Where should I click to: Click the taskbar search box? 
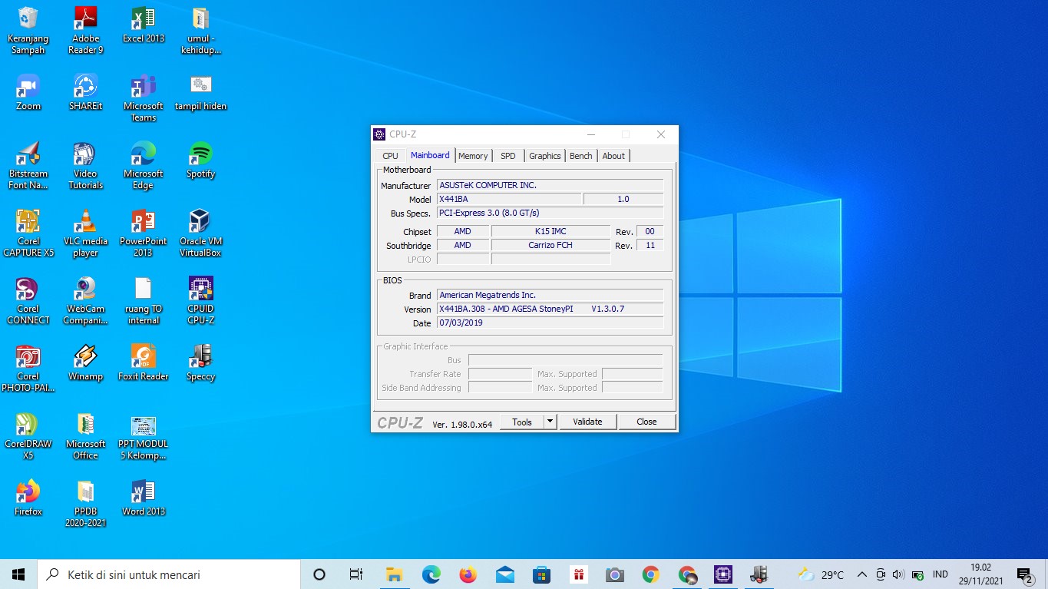point(168,574)
